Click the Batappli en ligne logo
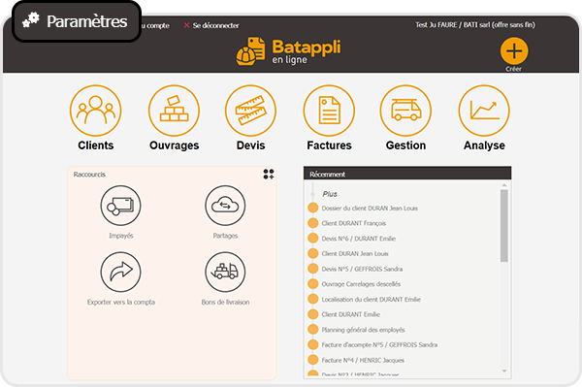 coord(288,50)
